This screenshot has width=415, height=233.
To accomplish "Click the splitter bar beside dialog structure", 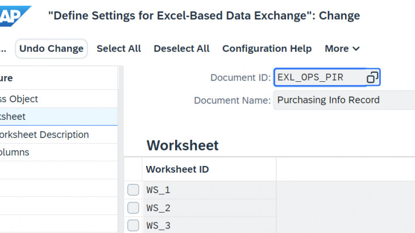I will (x=121, y=149).
